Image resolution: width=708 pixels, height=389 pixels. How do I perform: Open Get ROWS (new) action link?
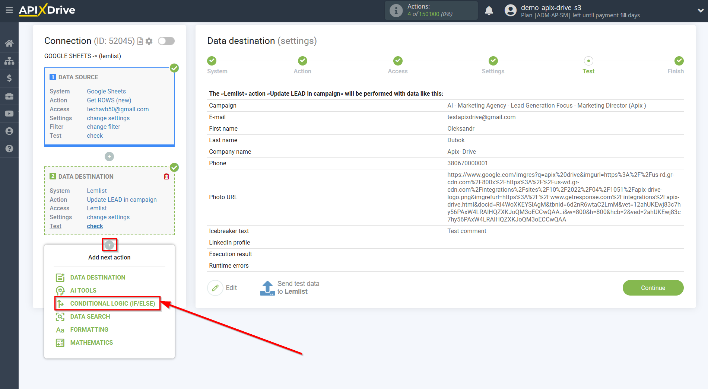(109, 100)
